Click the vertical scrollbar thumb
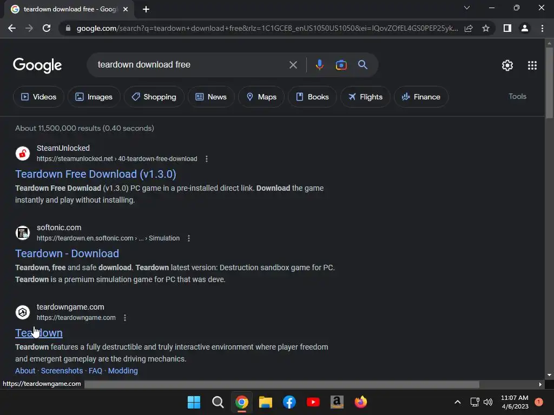554x415 pixels. click(549, 83)
